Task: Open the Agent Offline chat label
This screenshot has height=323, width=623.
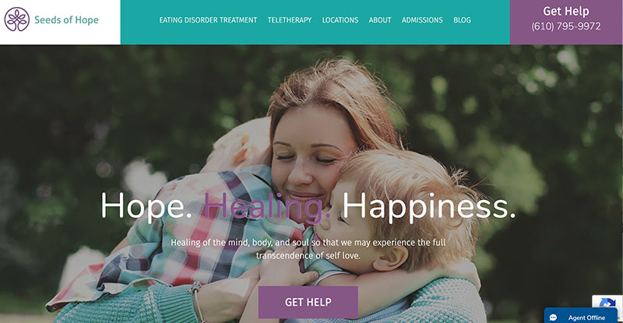Action: (586, 318)
